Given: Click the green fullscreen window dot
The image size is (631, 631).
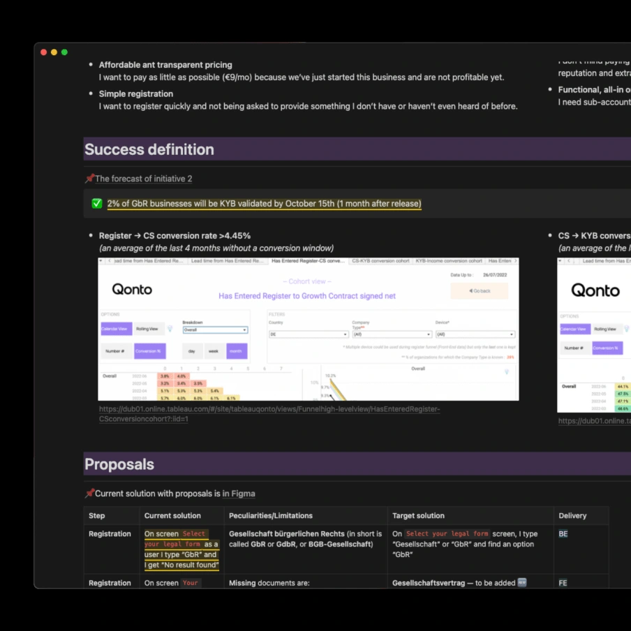Looking at the screenshot, I should click(x=64, y=52).
